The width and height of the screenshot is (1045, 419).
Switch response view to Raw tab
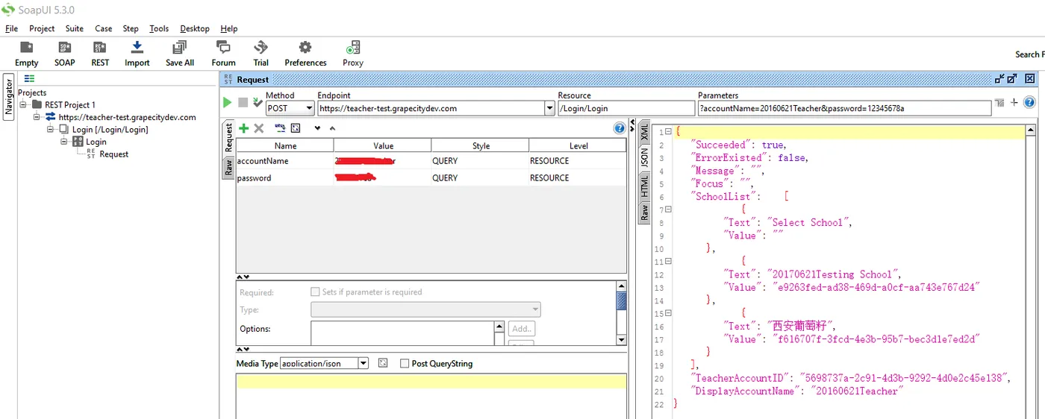pos(644,212)
